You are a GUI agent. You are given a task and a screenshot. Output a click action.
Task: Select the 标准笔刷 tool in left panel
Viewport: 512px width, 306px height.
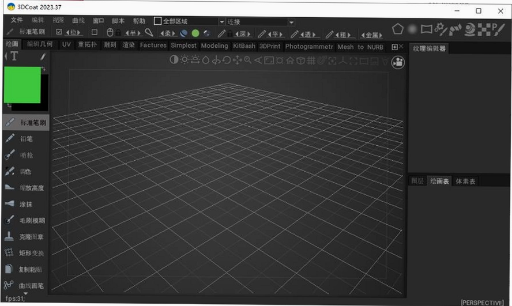[x=25, y=122]
